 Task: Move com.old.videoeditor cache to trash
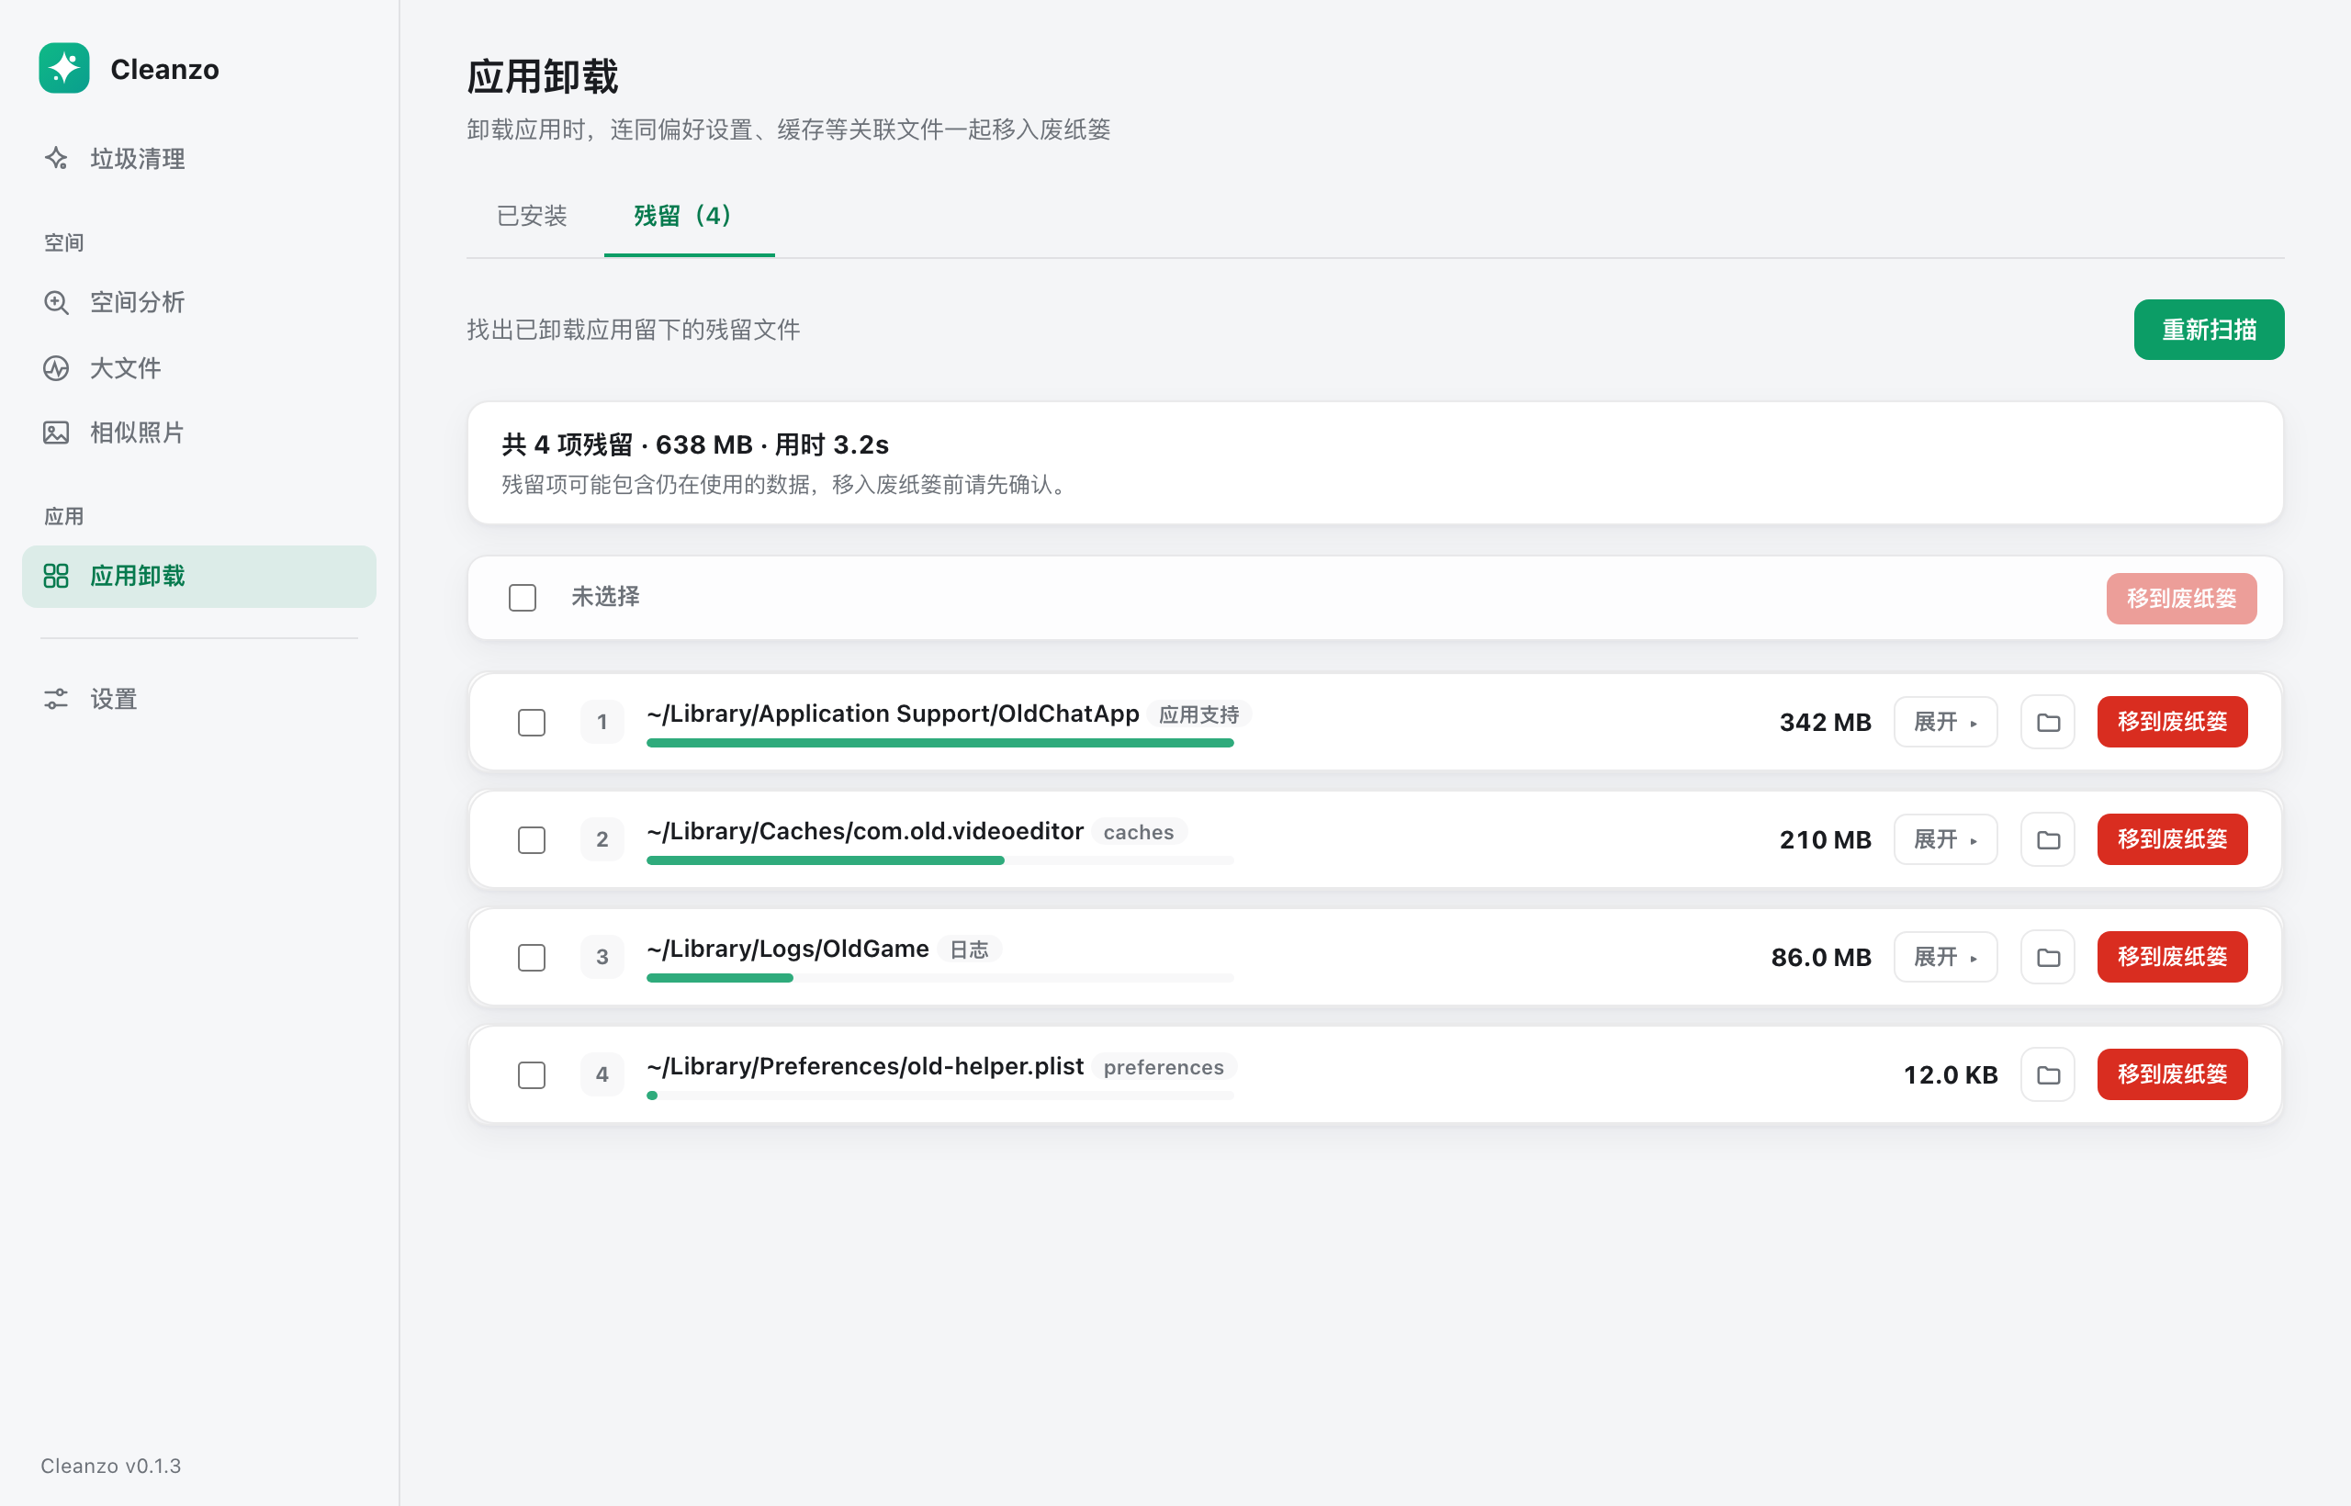pyautogui.click(x=2172, y=840)
